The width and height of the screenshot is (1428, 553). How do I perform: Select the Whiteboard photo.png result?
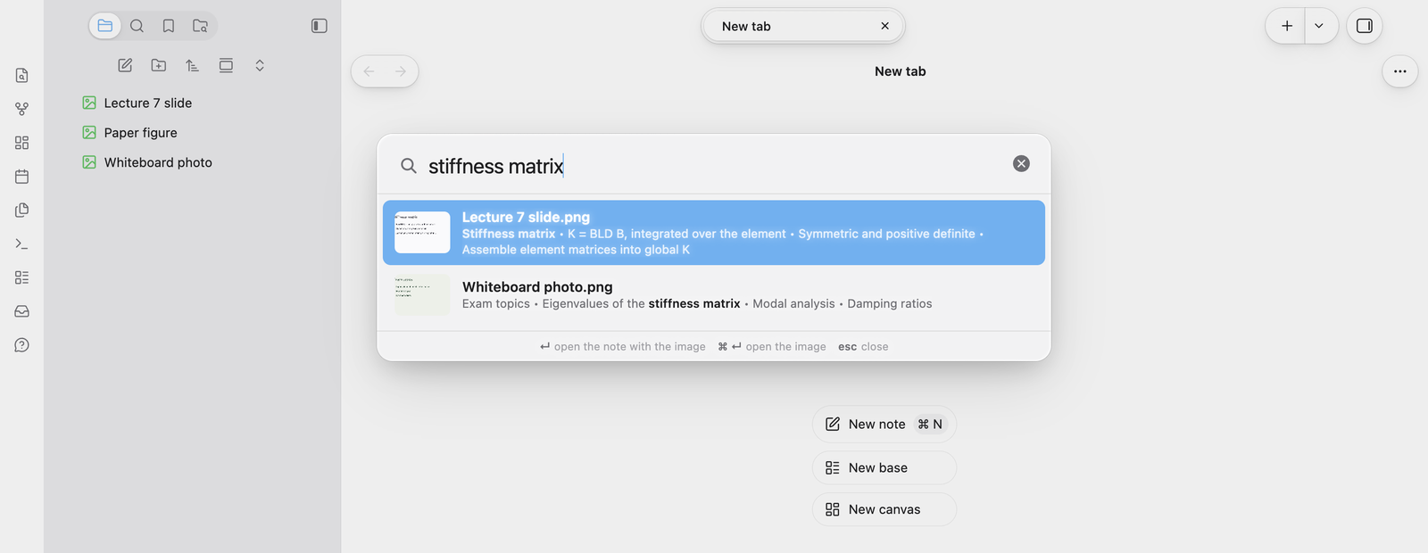pos(714,295)
